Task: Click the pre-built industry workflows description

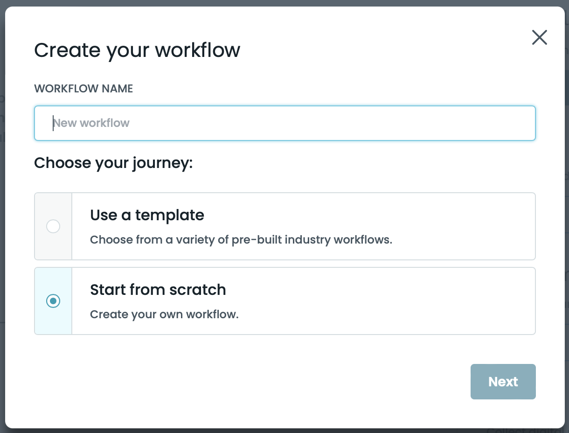Action: tap(241, 239)
